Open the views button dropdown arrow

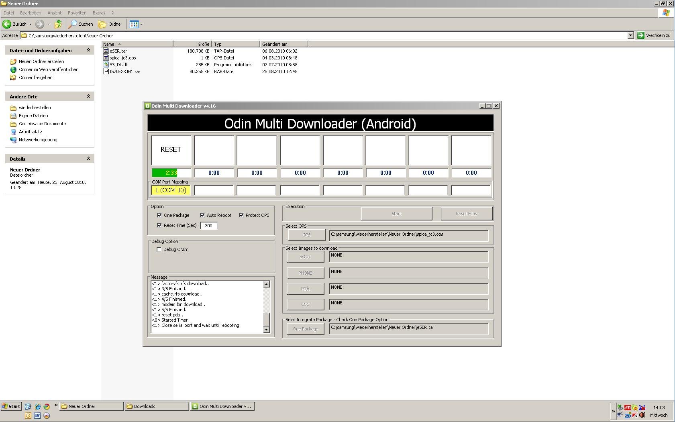coord(141,24)
